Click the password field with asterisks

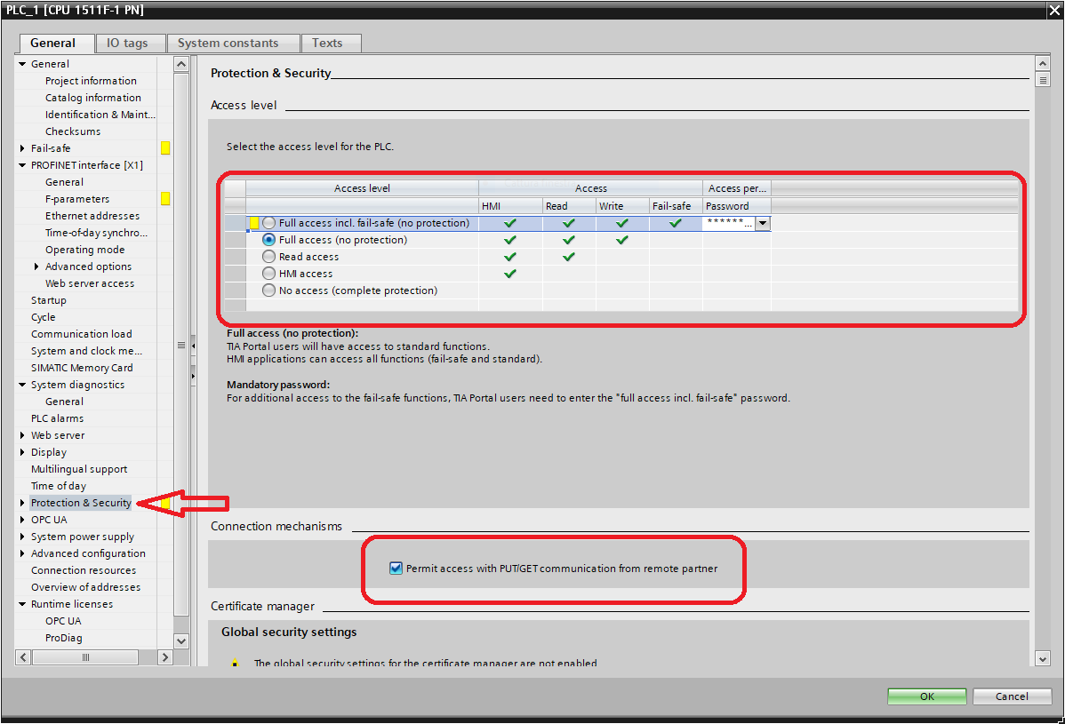click(729, 223)
